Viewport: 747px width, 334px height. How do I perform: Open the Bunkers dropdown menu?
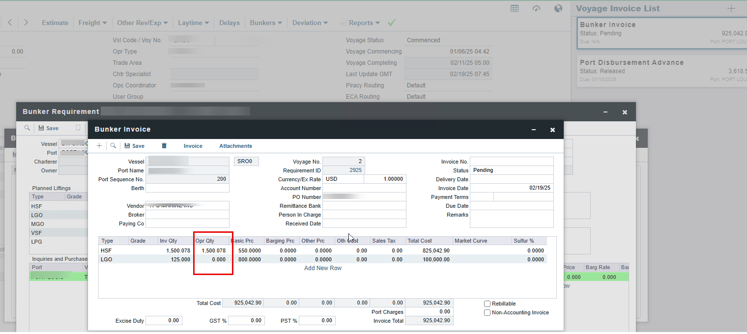click(265, 23)
